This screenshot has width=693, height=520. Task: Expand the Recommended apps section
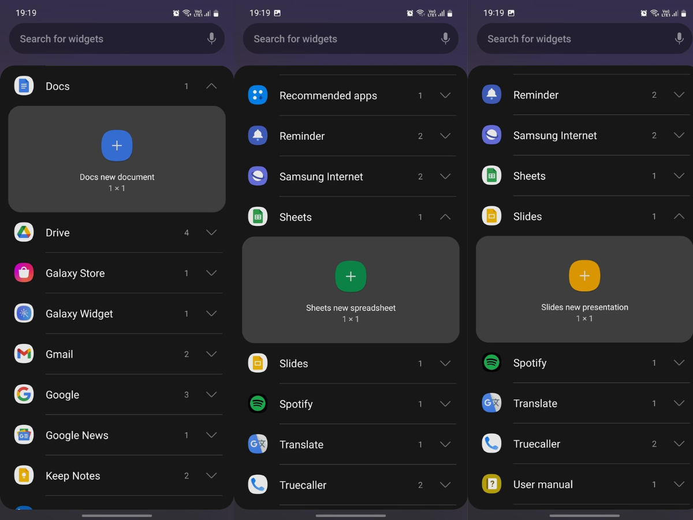[445, 95]
